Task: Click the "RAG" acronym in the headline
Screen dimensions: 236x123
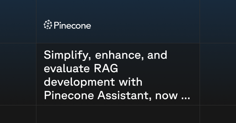Action: [106, 69]
